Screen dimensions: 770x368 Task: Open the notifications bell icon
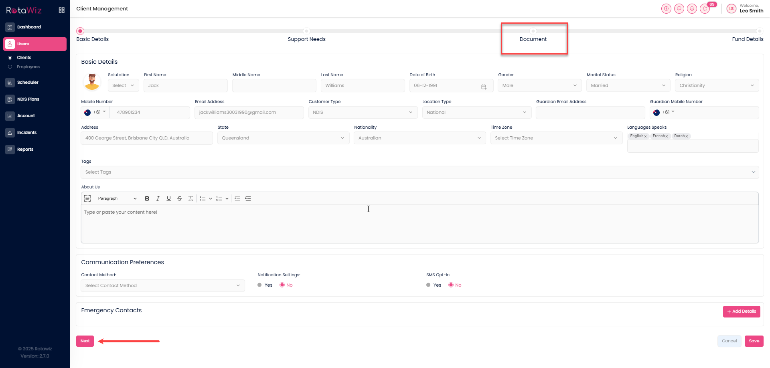pyautogui.click(x=705, y=9)
